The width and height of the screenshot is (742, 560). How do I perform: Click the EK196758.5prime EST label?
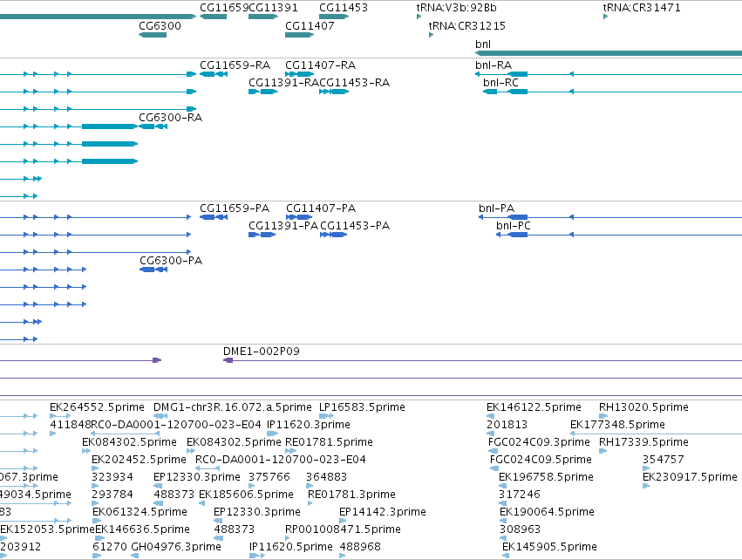546,477
